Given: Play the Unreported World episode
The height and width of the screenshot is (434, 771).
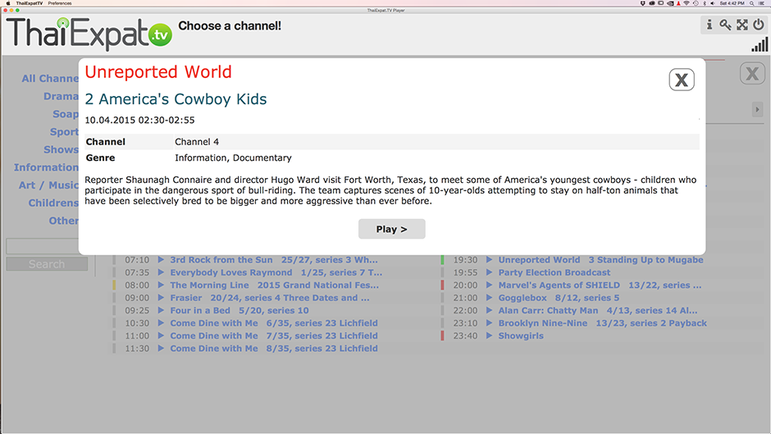Looking at the screenshot, I should [x=391, y=229].
